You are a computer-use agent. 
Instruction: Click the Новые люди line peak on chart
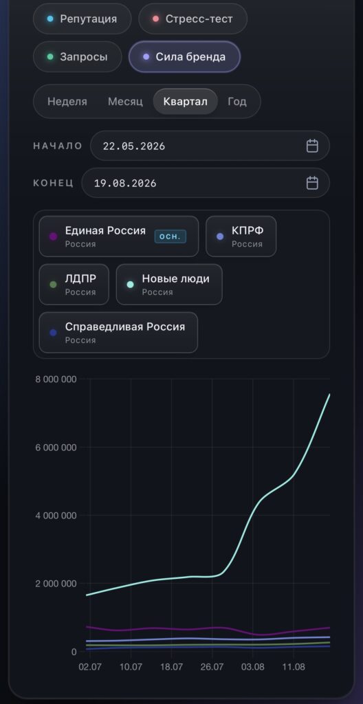[x=329, y=395]
